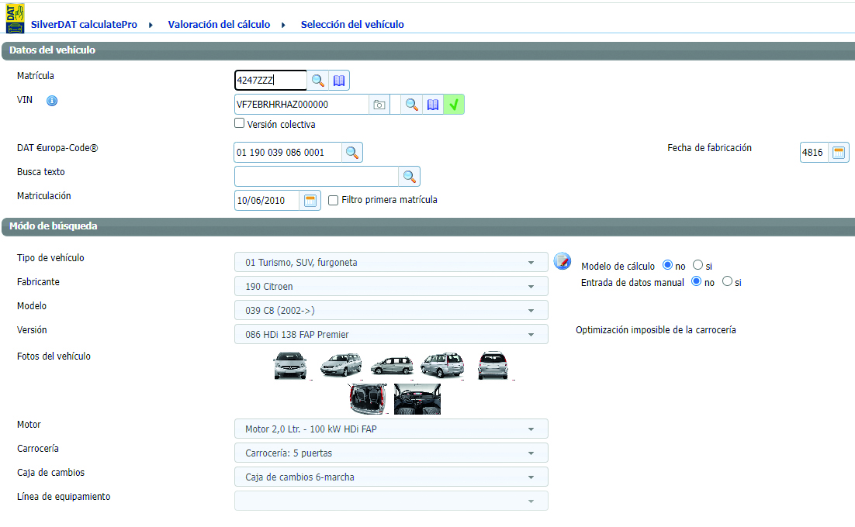The height and width of the screenshot is (527, 855).
Task: Select 'si' for Modelo de cálculo
Action: pos(698,265)
